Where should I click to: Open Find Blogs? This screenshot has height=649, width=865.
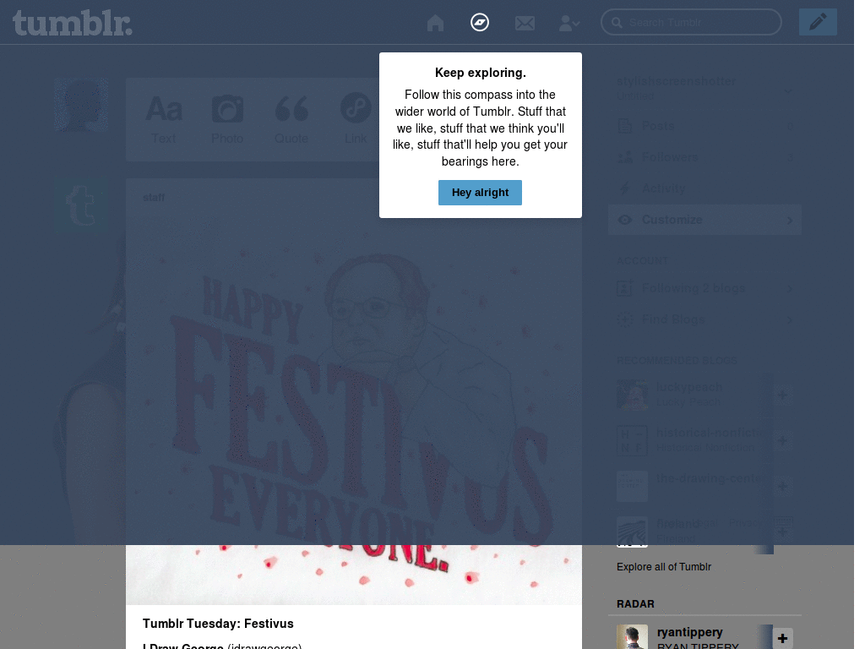coord(705,319)
